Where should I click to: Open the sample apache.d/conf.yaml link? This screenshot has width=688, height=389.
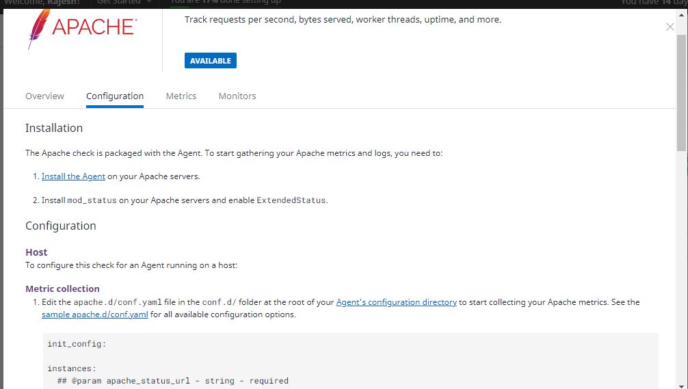94,314
